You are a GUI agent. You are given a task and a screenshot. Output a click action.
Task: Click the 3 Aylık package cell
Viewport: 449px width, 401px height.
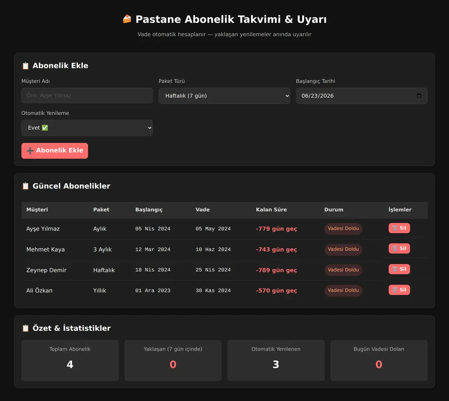[103, 249]
